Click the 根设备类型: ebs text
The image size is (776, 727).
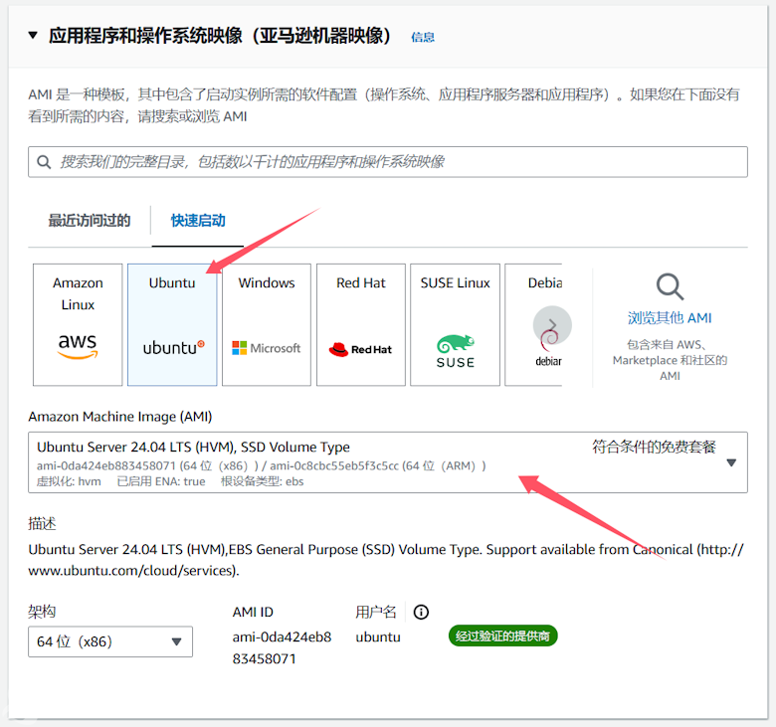tap(263, 481)
